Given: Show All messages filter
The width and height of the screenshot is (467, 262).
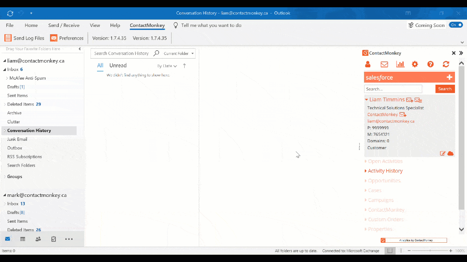Looking at the screenshot, I should tap(100, 65).
